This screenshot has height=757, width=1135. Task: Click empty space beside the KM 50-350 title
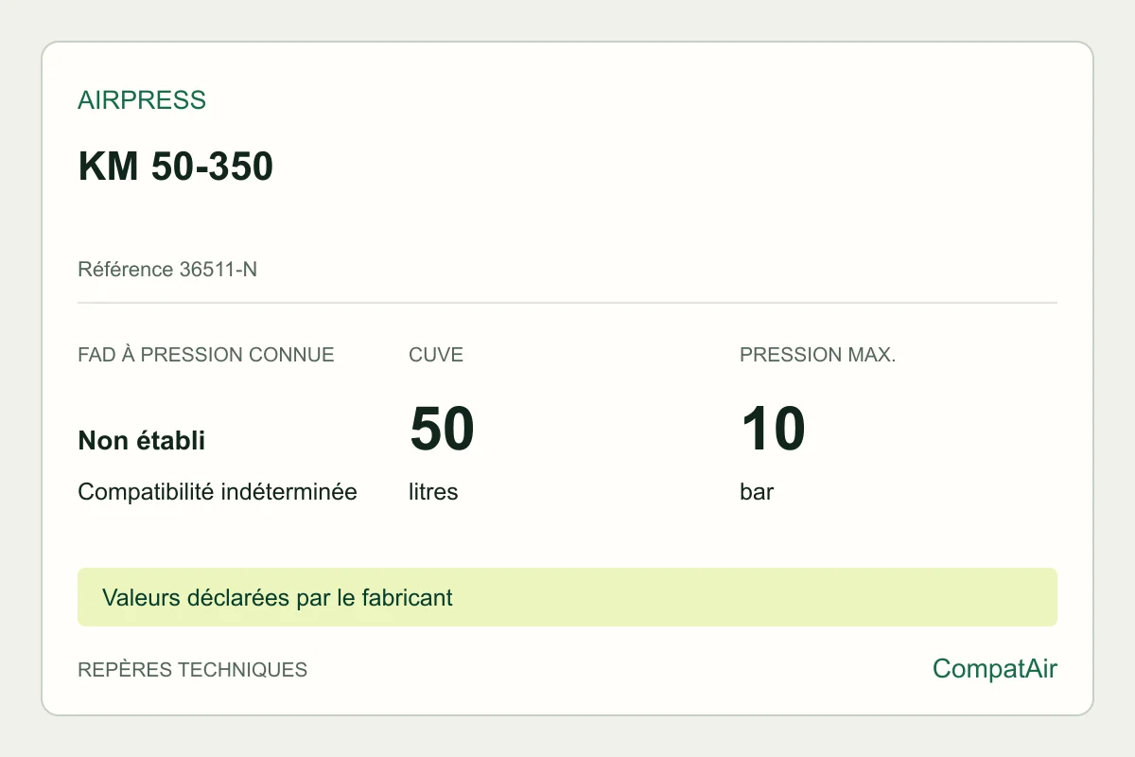coord(662,167)
